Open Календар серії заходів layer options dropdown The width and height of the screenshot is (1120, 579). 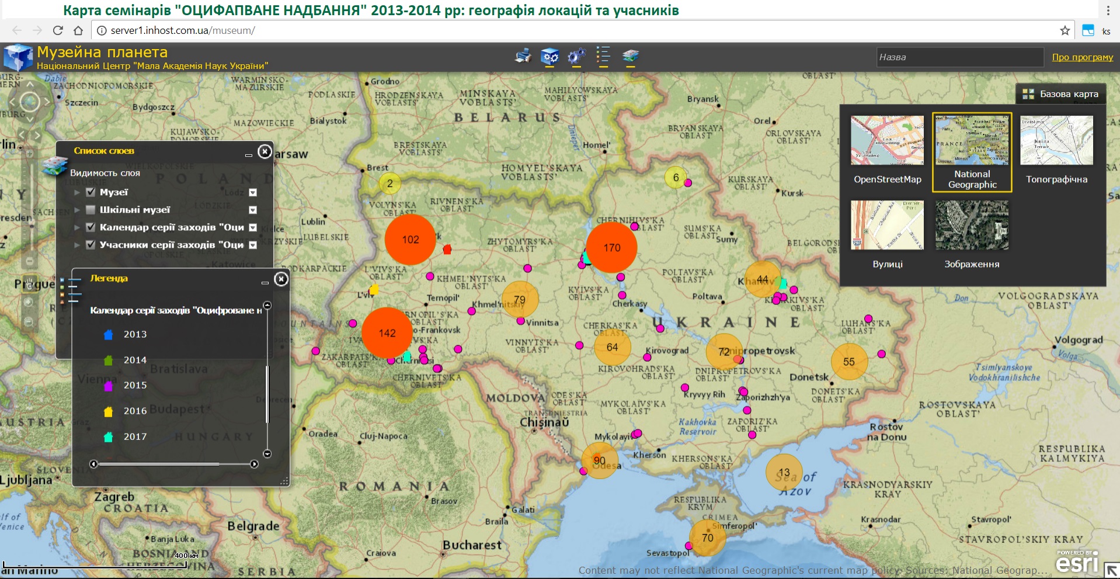click(x=253, y=227)
